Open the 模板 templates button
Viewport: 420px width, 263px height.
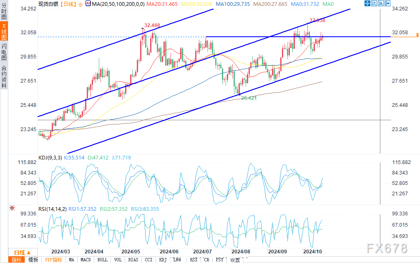(33, 260)
